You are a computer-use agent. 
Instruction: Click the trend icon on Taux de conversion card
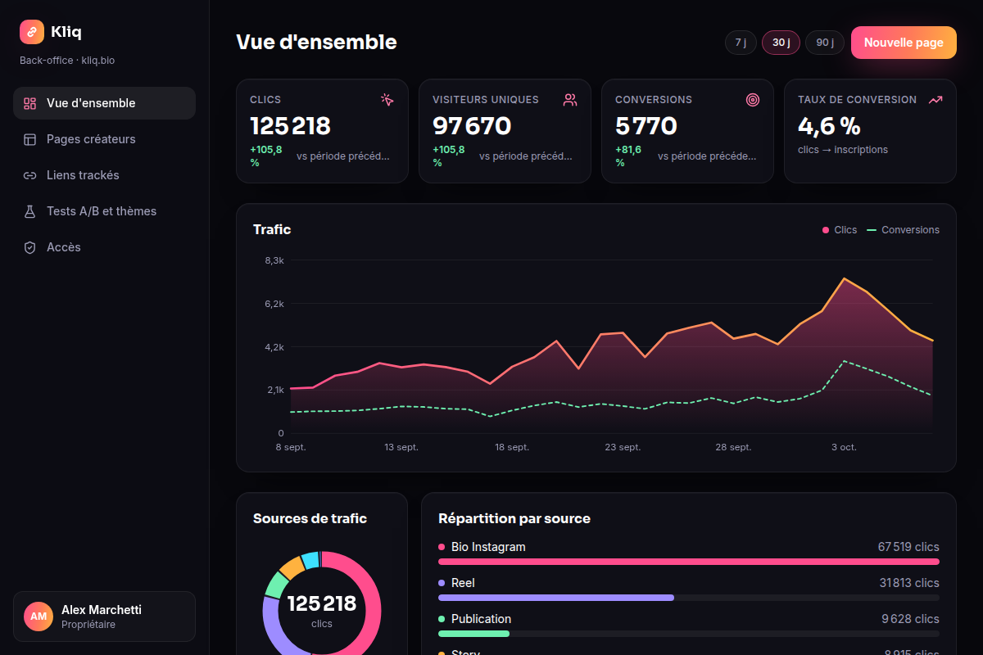click(x=935, y=100)
